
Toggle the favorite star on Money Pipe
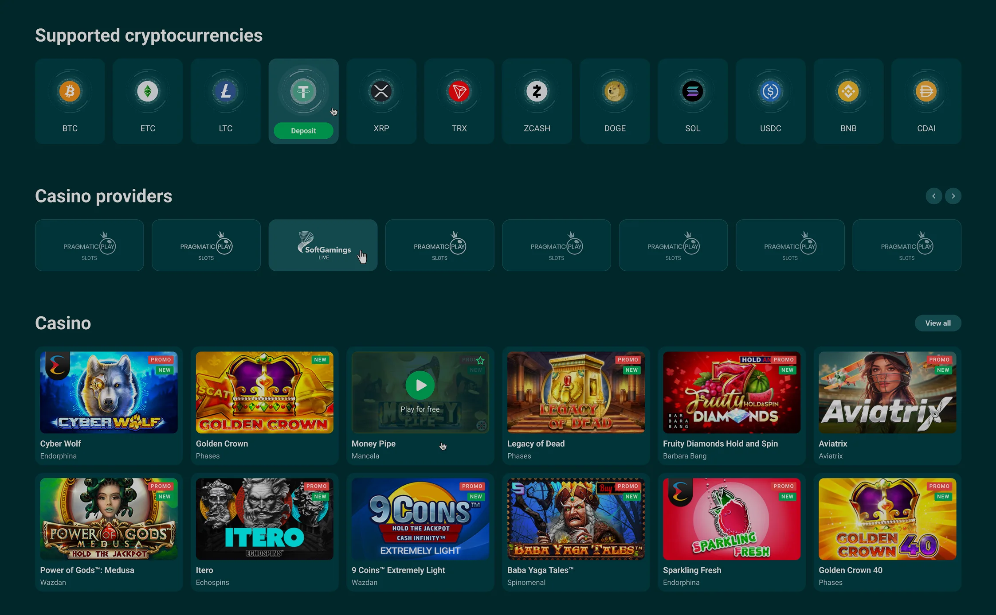480,361
